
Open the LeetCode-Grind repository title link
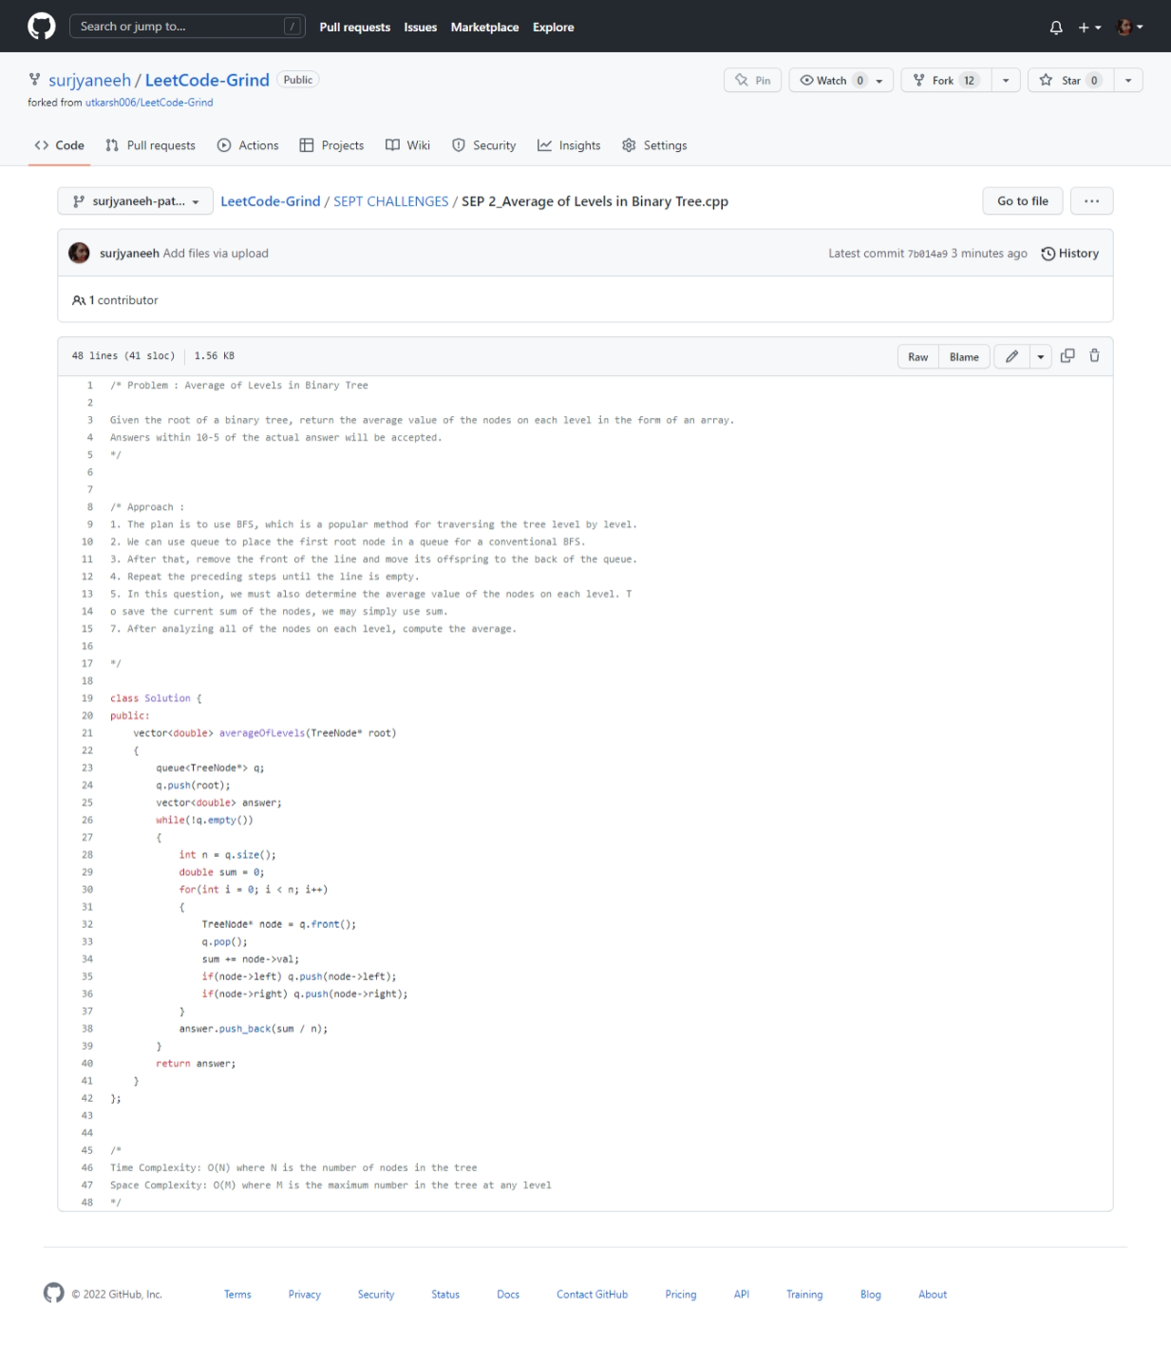coord(207,80)
